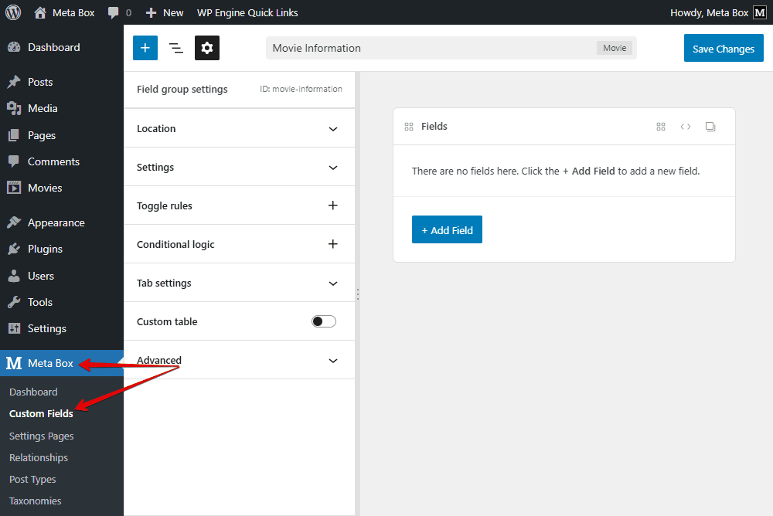Expand the Settings panel chevron
Image resolution: width=773 pixels, height=516 pixels.
333,168
